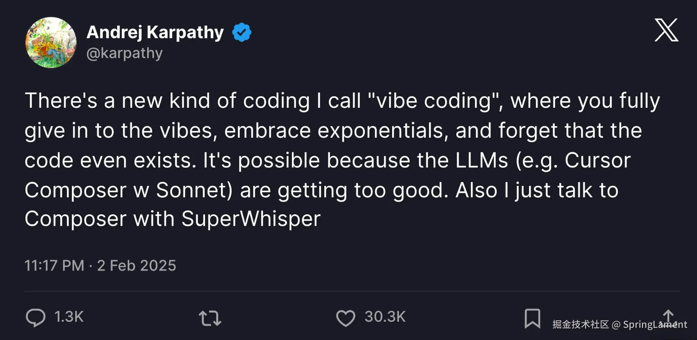This screenshot has width=697, height=340.
Task: Toggle the like on this tweet
Action: (345, 318)
